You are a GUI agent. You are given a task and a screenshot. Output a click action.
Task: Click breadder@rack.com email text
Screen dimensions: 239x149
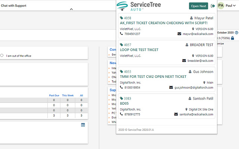(200, 61)
